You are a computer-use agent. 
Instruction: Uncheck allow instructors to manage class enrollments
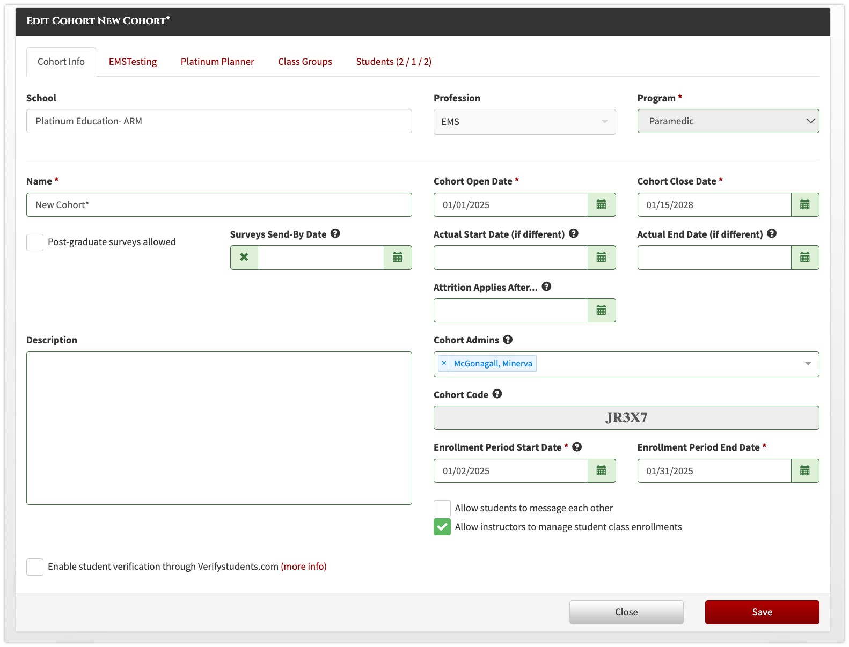(x=442, y=527)
